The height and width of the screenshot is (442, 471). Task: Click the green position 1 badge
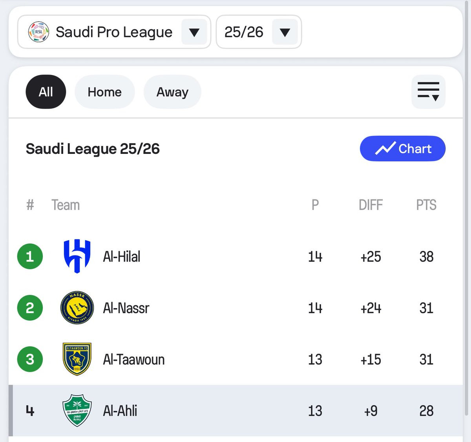(30, 256)
